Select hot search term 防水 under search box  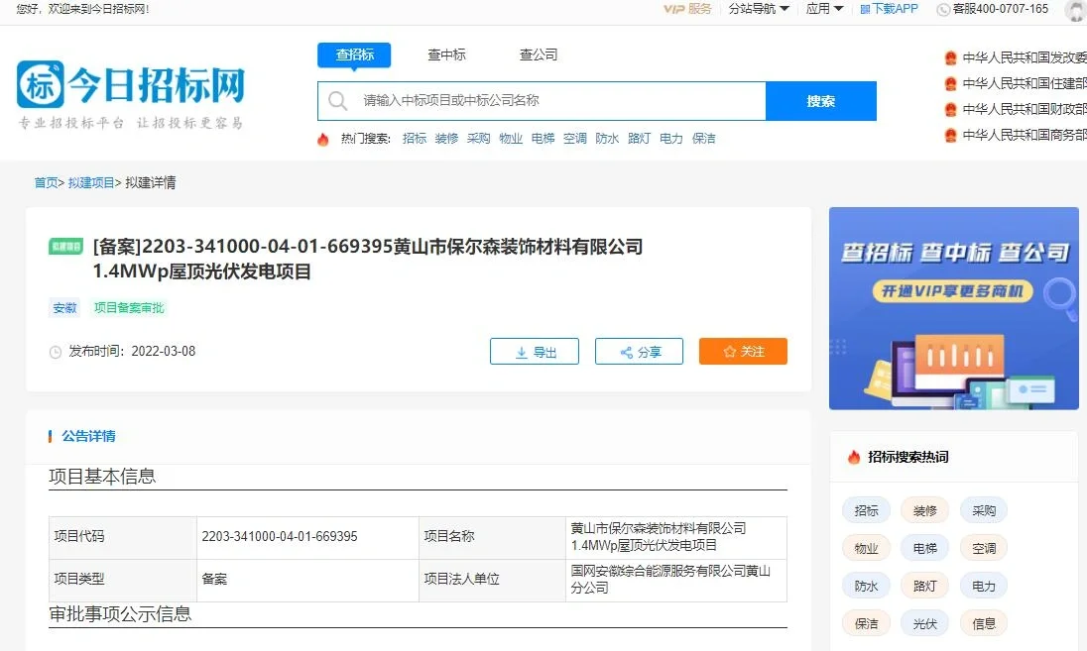607,139
